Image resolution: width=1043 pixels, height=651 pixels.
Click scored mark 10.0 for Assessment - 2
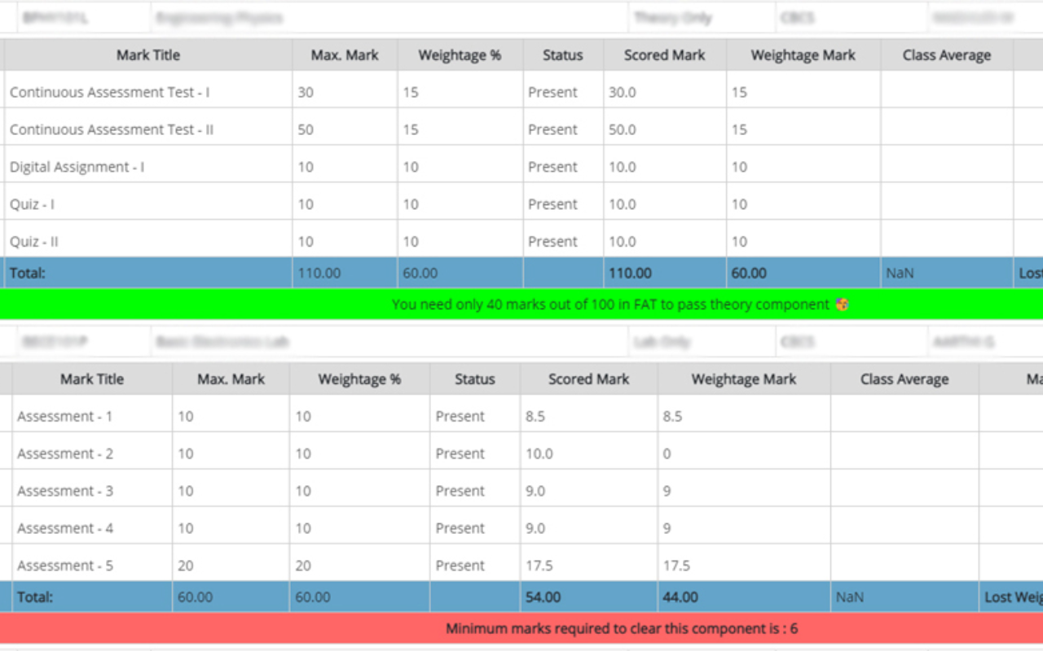[x=539, y=454]
